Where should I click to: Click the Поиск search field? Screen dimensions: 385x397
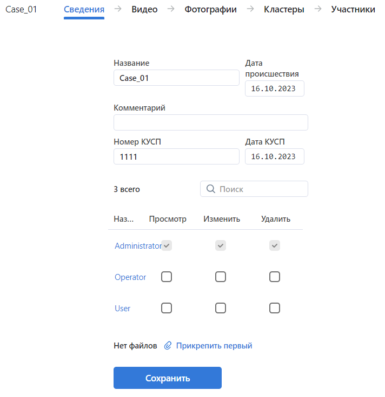tap(254, 189)
